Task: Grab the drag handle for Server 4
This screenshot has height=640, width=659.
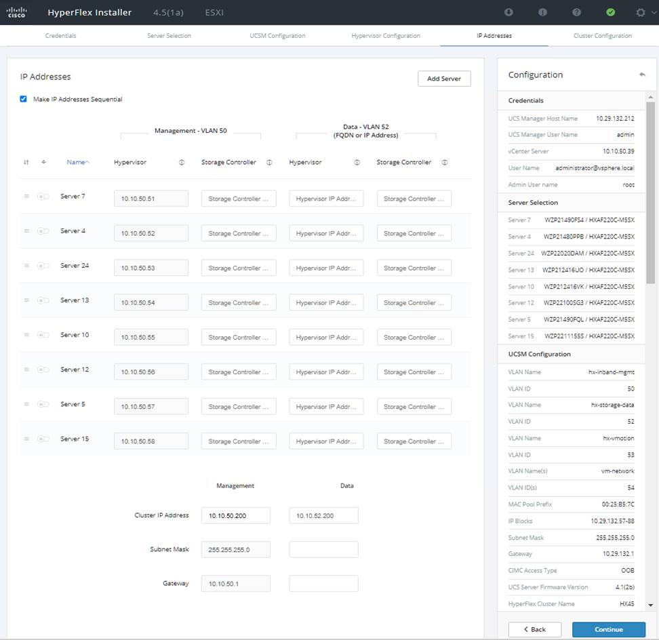Action: 26,231
